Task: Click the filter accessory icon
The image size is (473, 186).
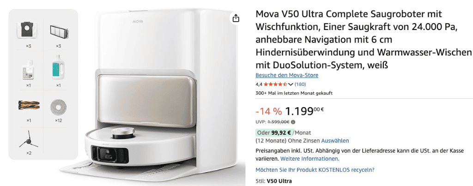Action: (x=59, y=31)
